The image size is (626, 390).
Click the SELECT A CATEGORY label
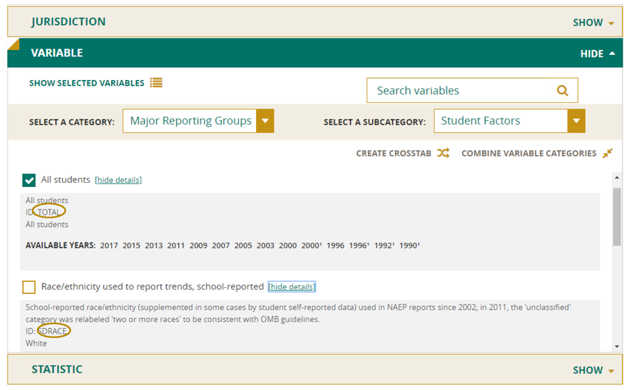coord(72,122)
